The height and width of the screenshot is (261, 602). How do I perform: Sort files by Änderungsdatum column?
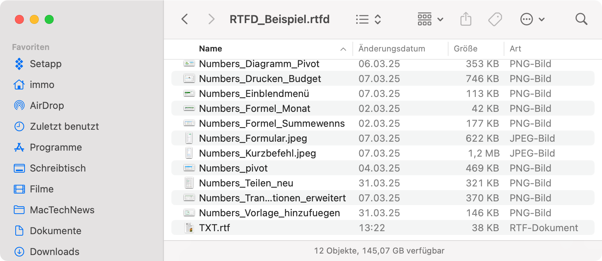pyautogui.click(x=392, y=49)
